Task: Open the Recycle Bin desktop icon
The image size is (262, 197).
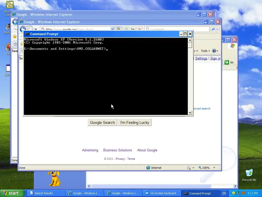Action: (x=249, y=175)
